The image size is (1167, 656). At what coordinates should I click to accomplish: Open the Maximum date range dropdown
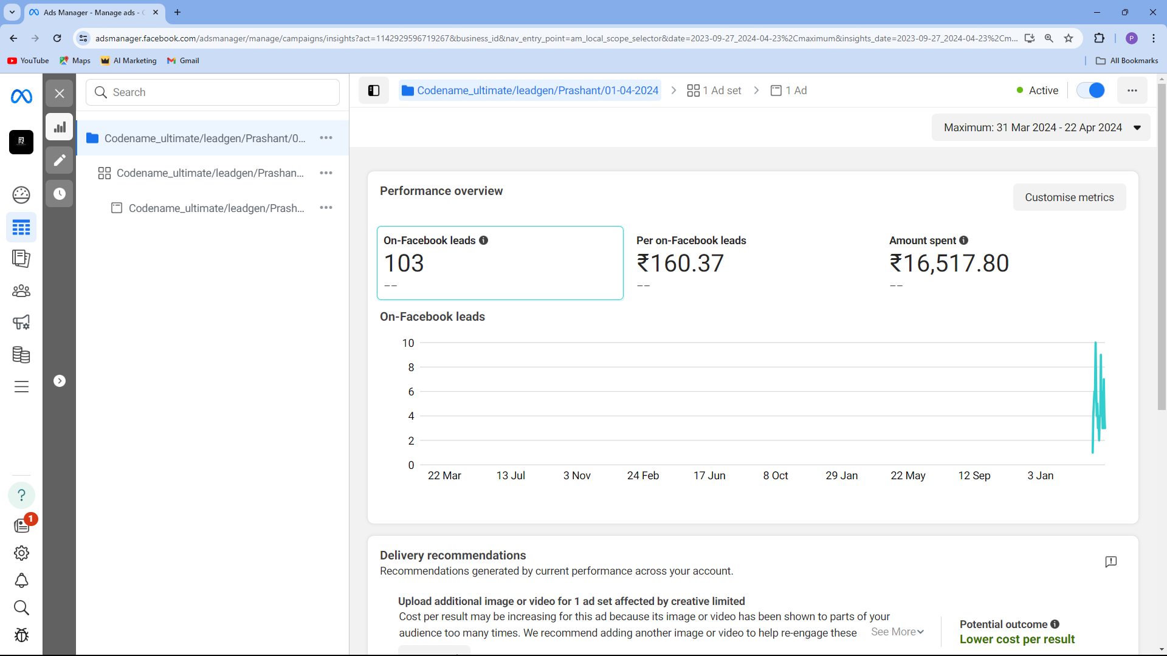tap(1041, 128)
